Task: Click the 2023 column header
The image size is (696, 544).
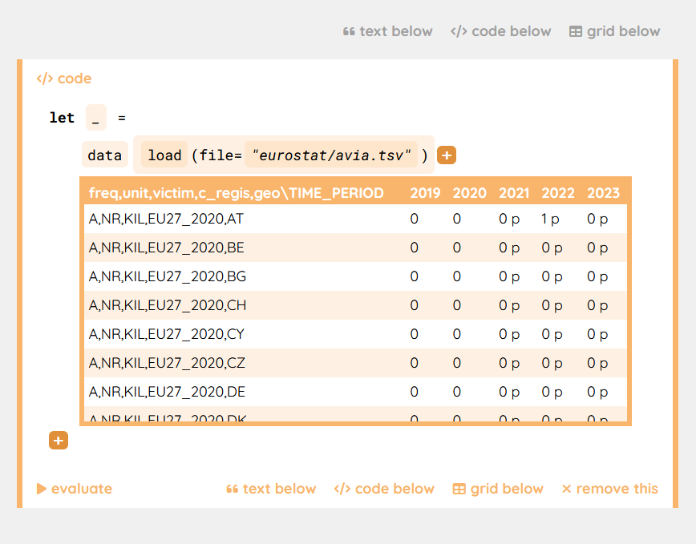Action: click(603, 193)
